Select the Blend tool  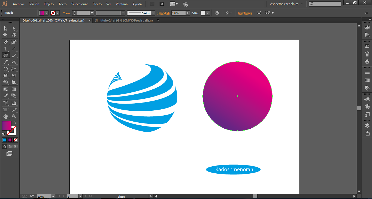14,96
